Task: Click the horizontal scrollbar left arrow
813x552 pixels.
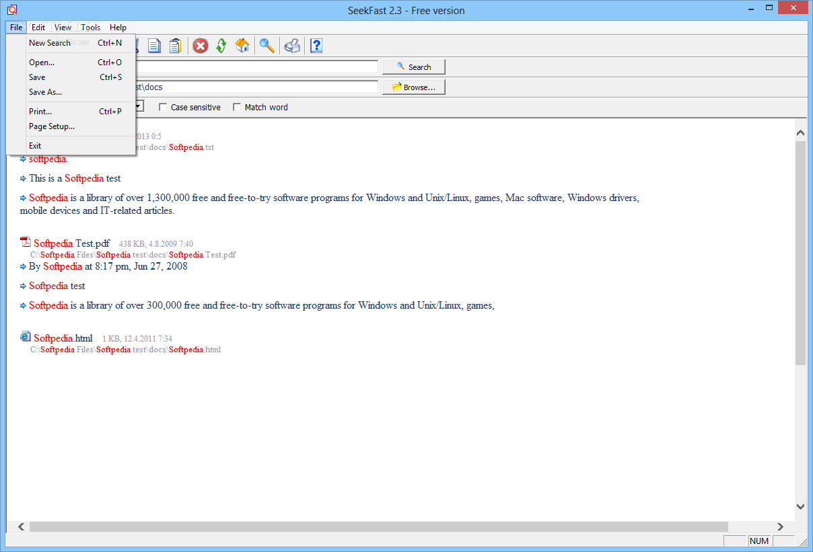Action: click(21, 526)
